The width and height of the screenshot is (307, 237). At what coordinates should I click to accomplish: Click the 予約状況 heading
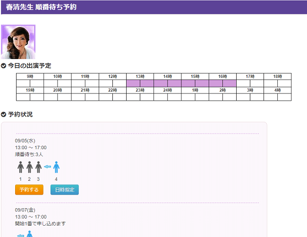[x=20, y=115]
